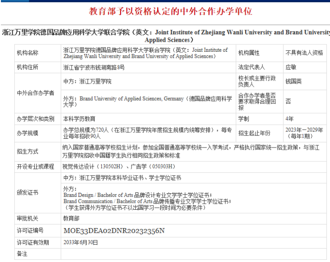Click the license number MOE33DEA02DNR20232356N
The width and height of the screenshot is (330, 262).
tap(114, 231)
